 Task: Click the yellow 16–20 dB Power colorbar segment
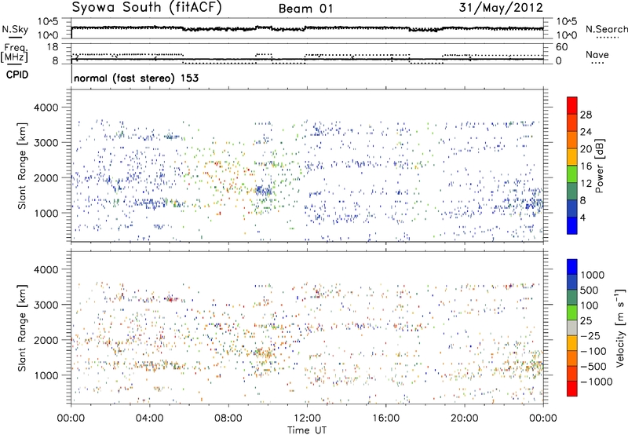(x=572, y=157)
